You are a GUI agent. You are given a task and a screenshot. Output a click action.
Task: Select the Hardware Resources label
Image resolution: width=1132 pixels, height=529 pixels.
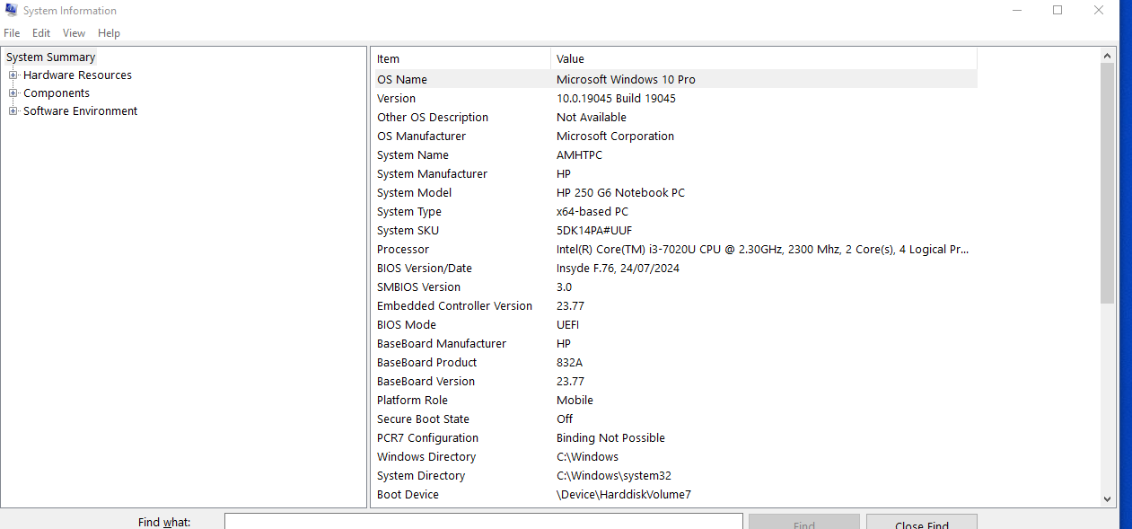pos(77,75)
